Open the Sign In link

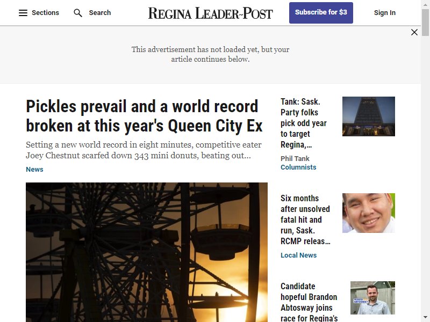[384, 13]
